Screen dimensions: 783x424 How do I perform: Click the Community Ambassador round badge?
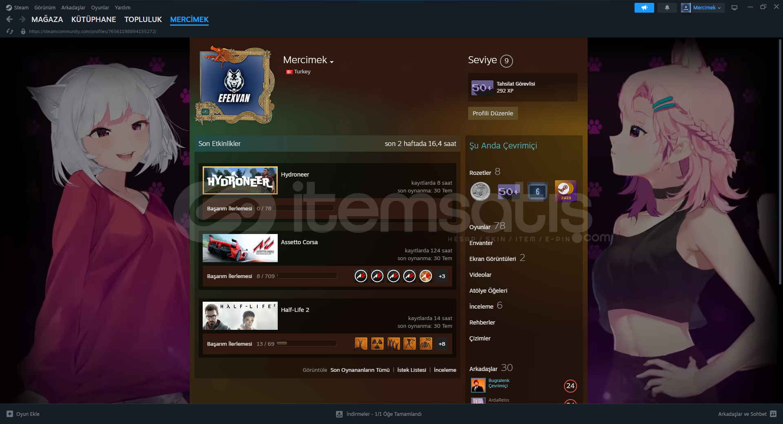[480, 191]
